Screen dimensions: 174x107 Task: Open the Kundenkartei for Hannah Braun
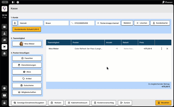[160, 23]
